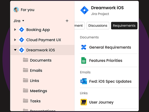Viewport: 149px width, 112px height.
Task: Select the Cloud Payment UX project name
Action: click(x=44, y=40)
